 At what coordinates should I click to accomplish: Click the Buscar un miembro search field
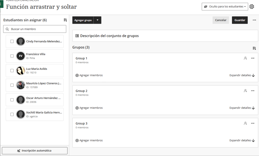click(35, 29)
